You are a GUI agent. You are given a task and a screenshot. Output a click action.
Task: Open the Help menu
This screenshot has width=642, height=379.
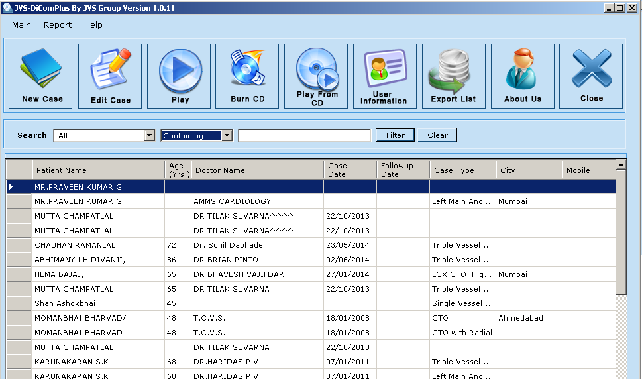click(93, 25)
